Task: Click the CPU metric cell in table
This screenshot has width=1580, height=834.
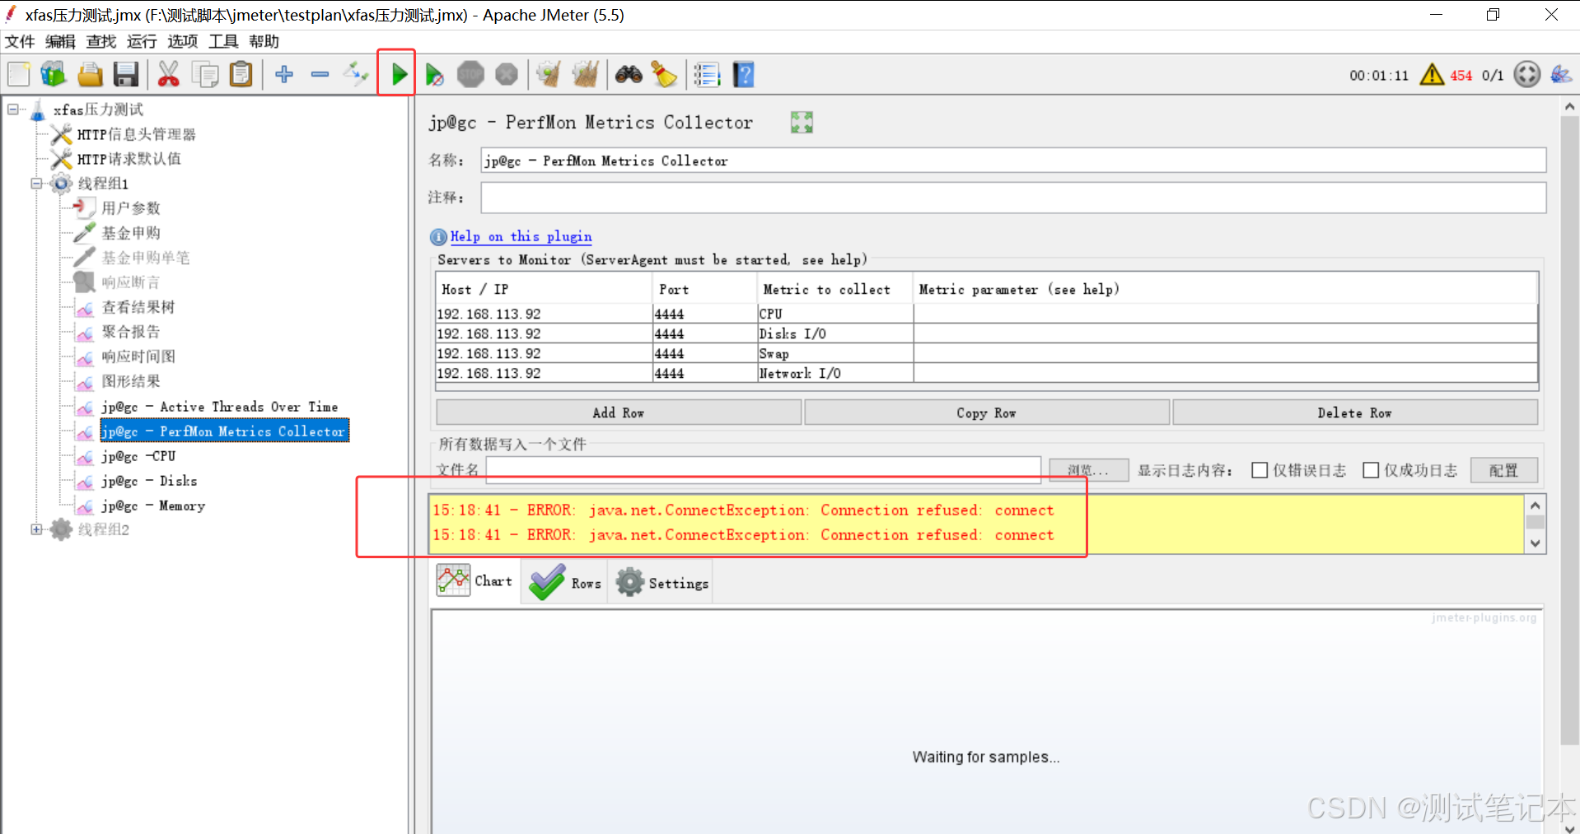Action: click(x=834, y=314)
